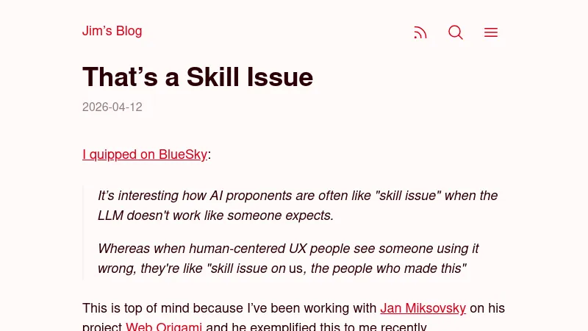Visit the Web Origami project link
588x331 pixels.
coord(164,327)
